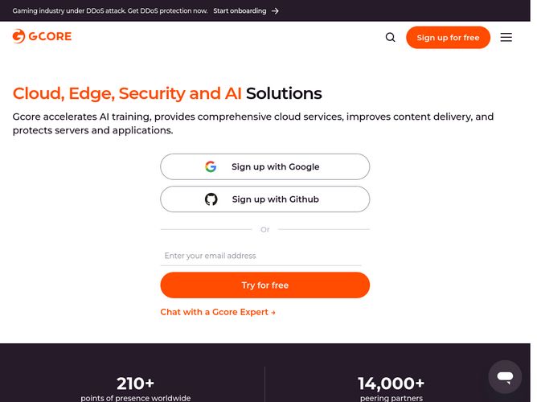Open Chat with a Gcore Expert link
537x402 pixels.
click(x=217, y=312)
